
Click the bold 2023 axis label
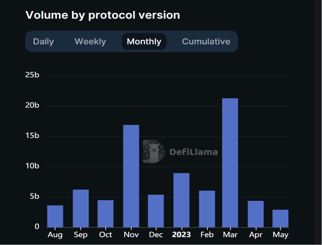click(181, 235)
